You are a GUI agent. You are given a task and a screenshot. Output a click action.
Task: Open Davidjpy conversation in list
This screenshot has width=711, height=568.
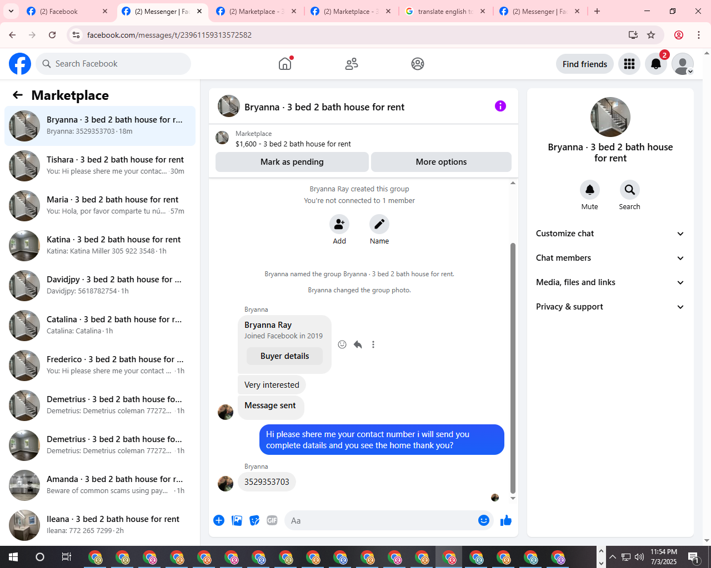click(100, 286)
